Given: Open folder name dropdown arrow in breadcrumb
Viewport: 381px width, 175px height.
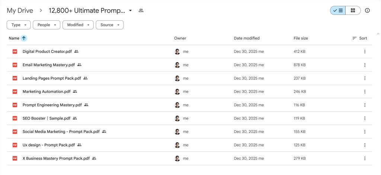Looking at the screenshot, I should click(130, 10).
